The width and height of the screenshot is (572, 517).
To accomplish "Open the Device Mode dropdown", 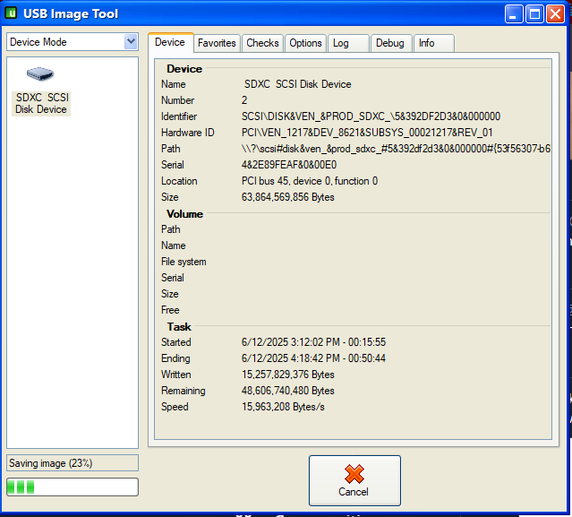I will [131, 41].
